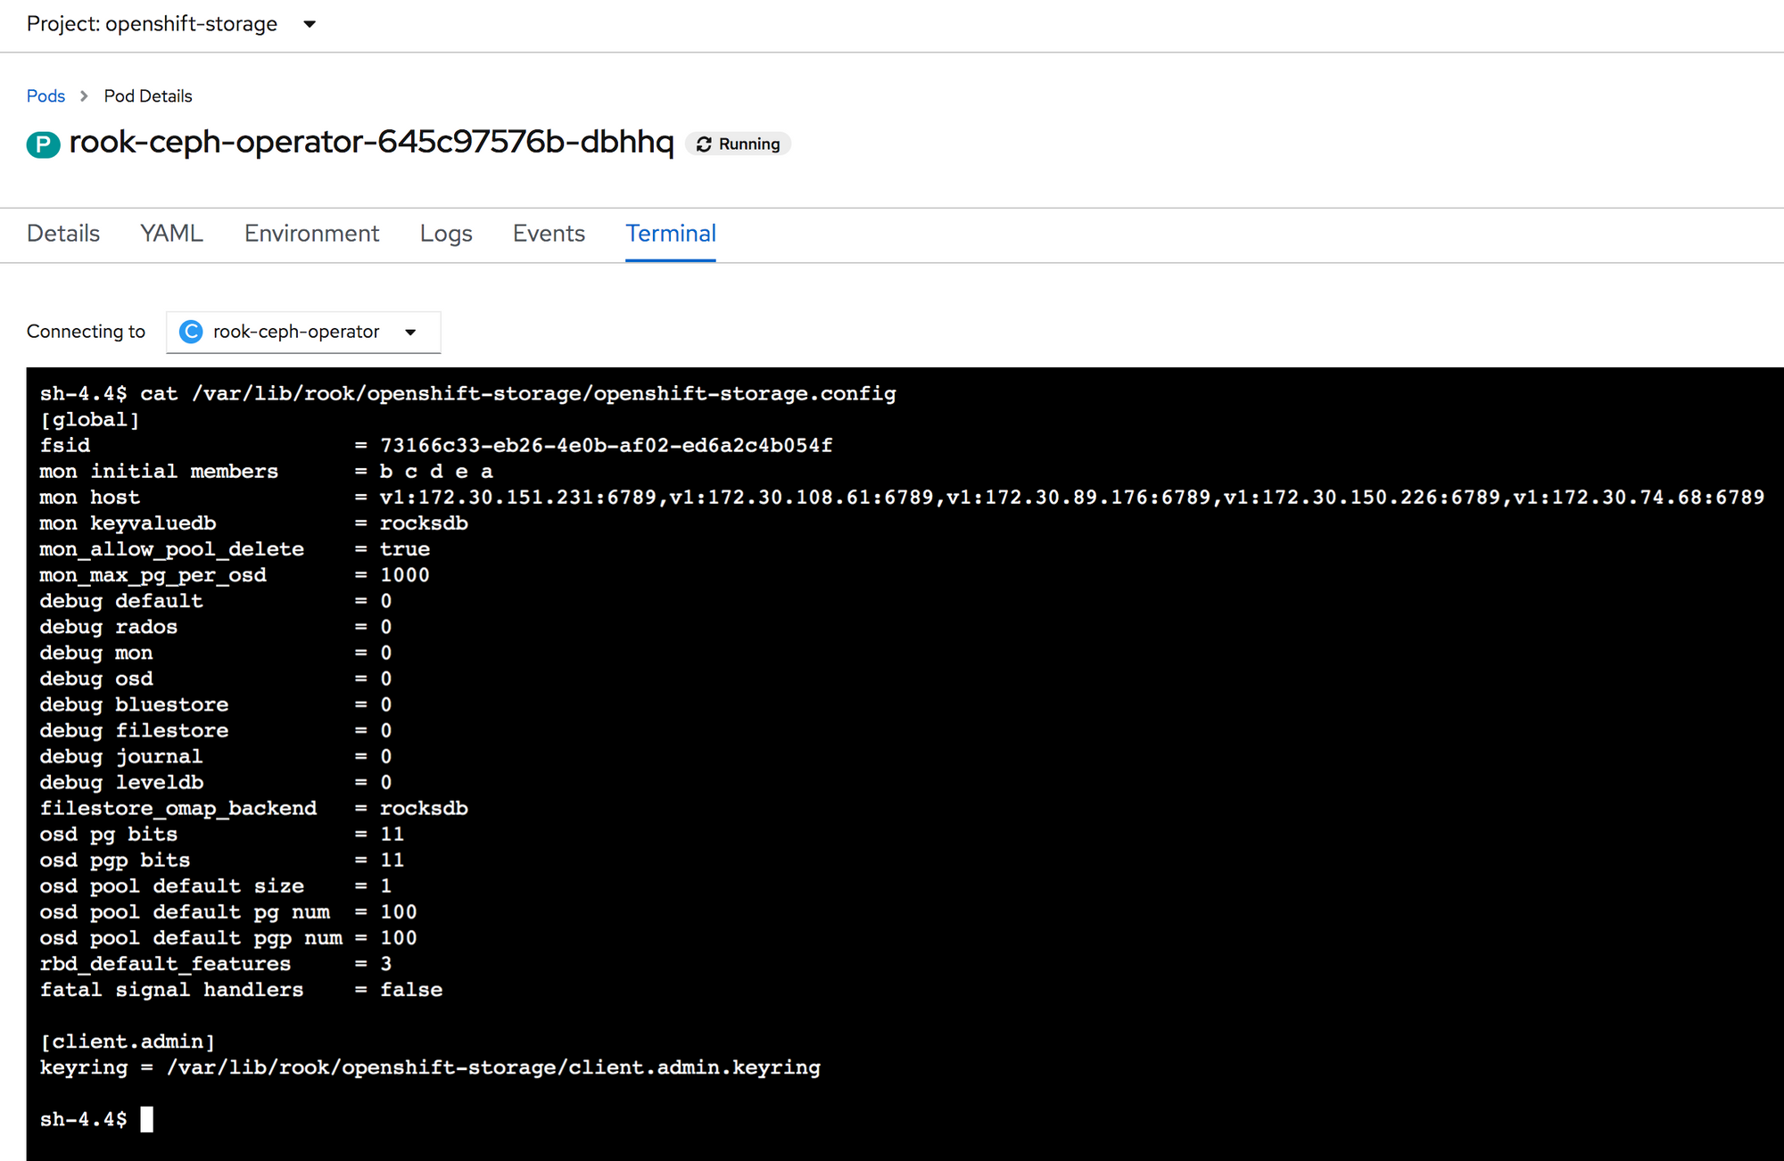This screenshot has width=1784, height=1161.
Task: Click the mon host address list line
Action: point(902,497)
